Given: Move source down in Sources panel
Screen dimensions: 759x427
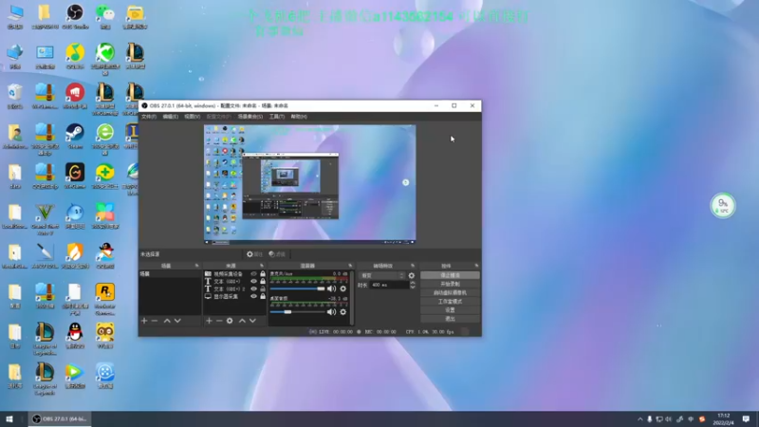Looking at the screenshot, I should pyautogui.click(x=252, y=321).
